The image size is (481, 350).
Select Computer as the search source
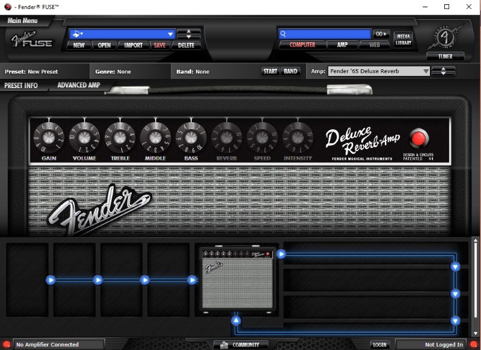point(302,45)
